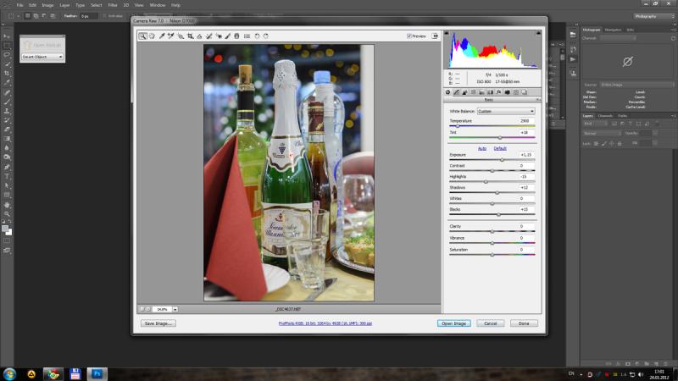Select the Red Eye Removal tool

click(219, 36)
